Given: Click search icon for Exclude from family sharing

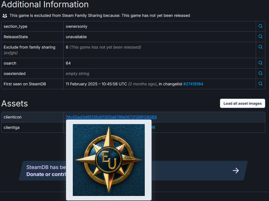Looking at the screenshot, I should [x=260, y=47].
